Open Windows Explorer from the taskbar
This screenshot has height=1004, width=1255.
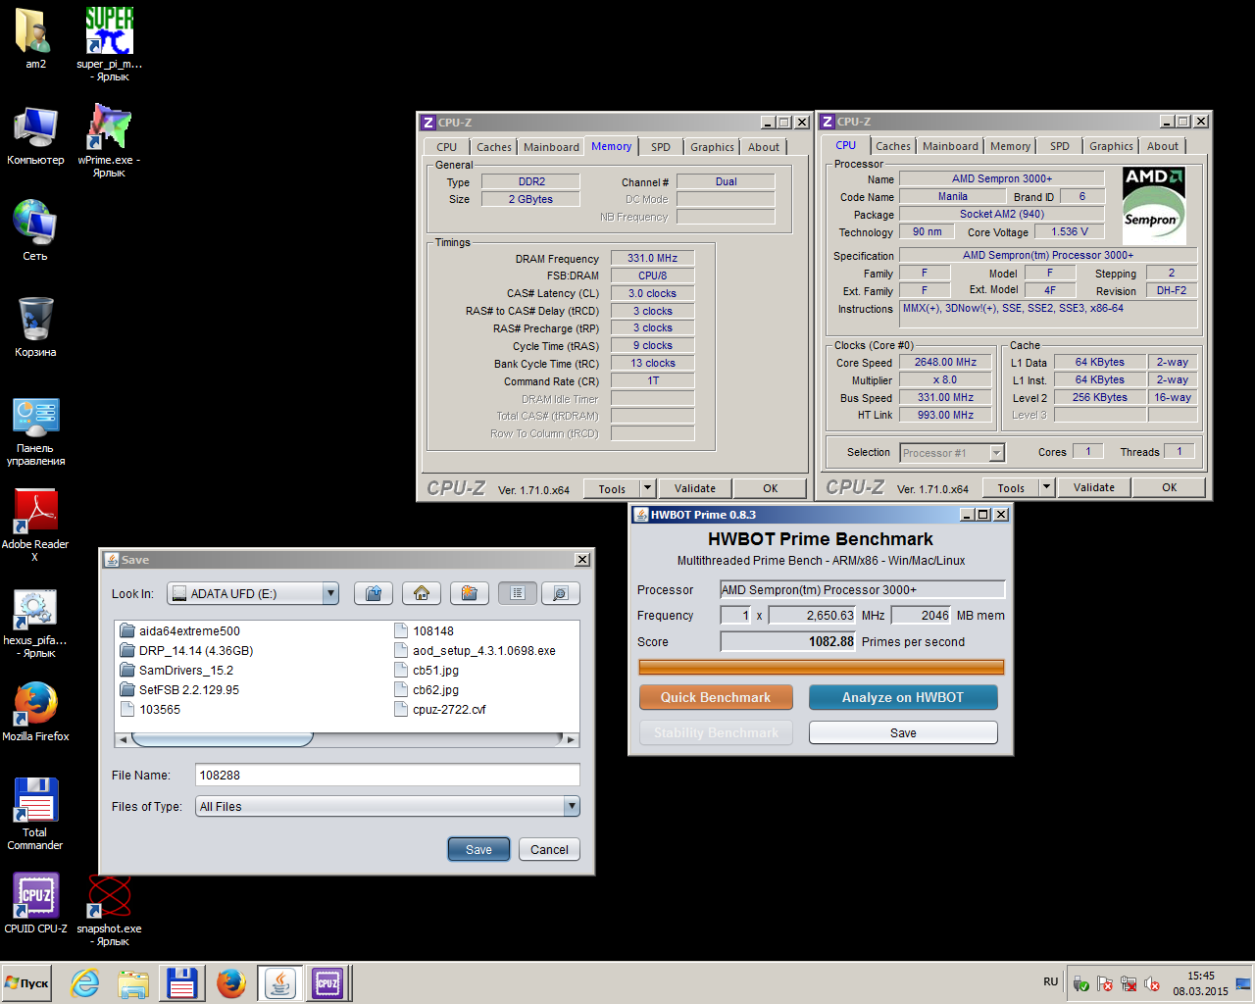click(133, 982)
